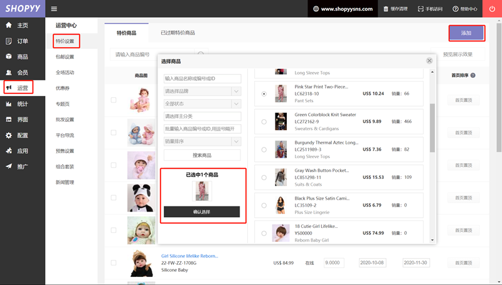
Task: Click 搜索商品 search button in dialog
Action: pos(202,155)
